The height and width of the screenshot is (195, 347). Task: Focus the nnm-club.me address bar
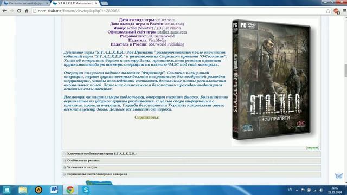[179, 11]
